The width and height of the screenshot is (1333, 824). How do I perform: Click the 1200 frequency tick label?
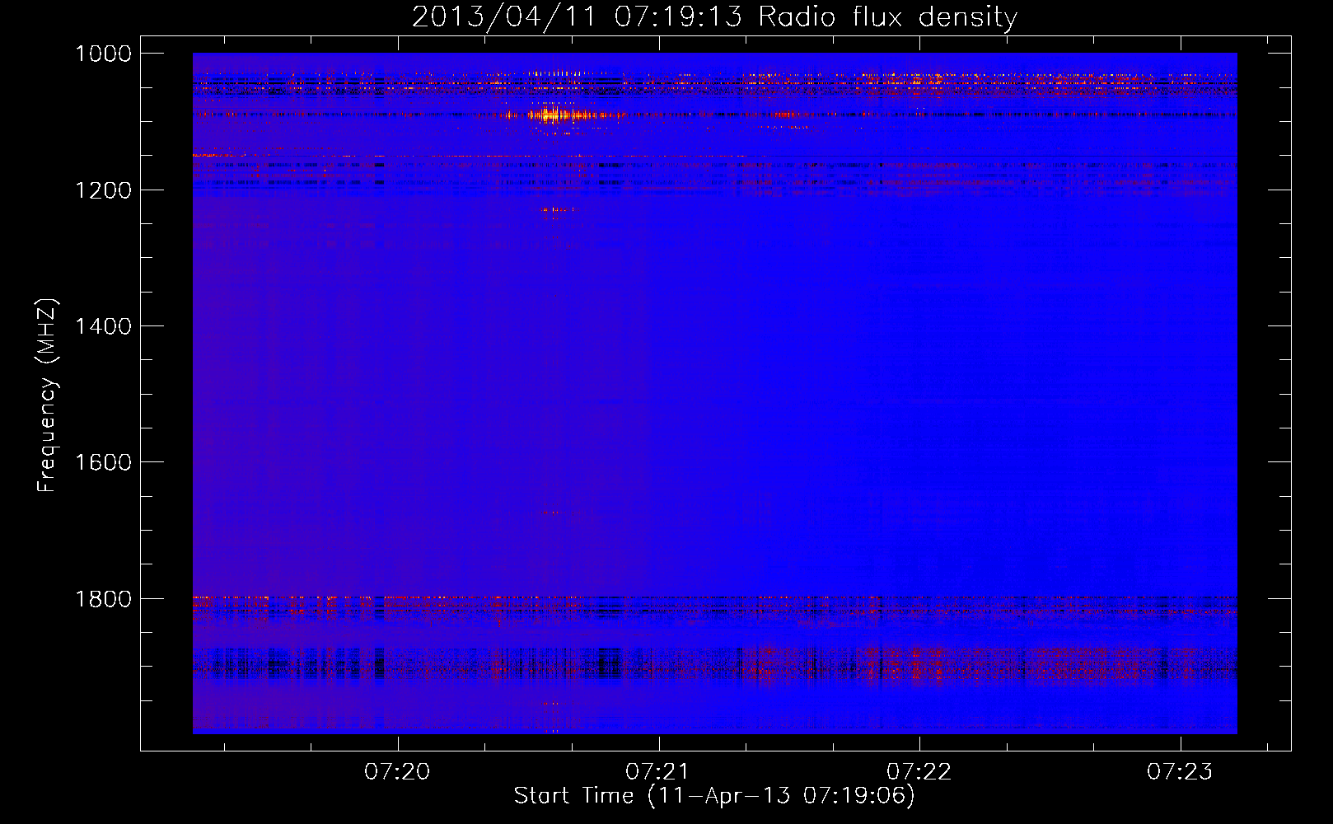tap(103, 190)
